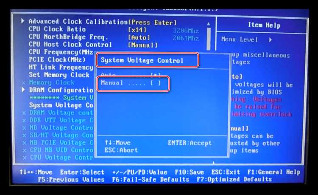Click the x marker beside SB/HT Voltage
318x195 pixels.
[25, 136]
